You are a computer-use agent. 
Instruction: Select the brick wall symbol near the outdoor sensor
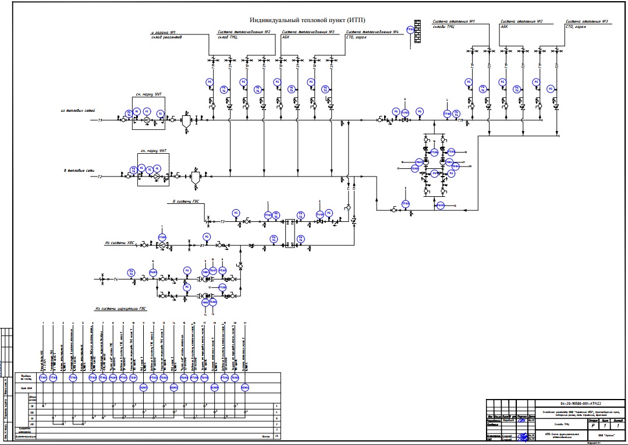pos(417,31)
